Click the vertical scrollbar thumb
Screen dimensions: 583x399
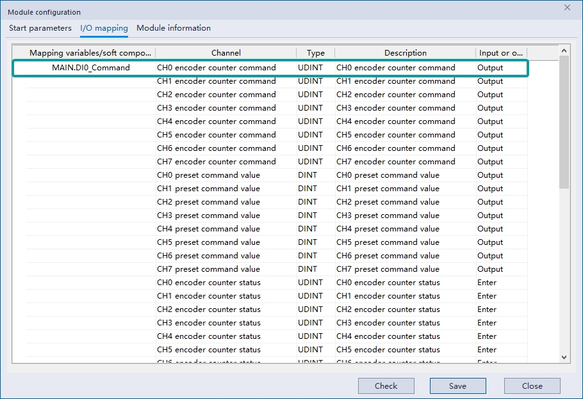click(x=564, y=122)
